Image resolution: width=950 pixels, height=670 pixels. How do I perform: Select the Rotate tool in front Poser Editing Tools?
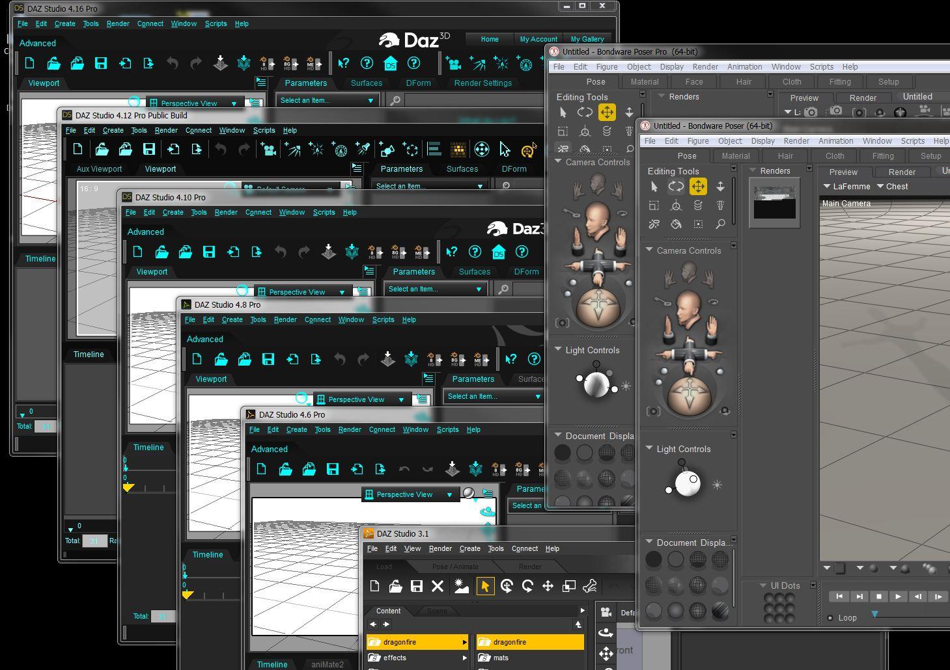point(676,187)
